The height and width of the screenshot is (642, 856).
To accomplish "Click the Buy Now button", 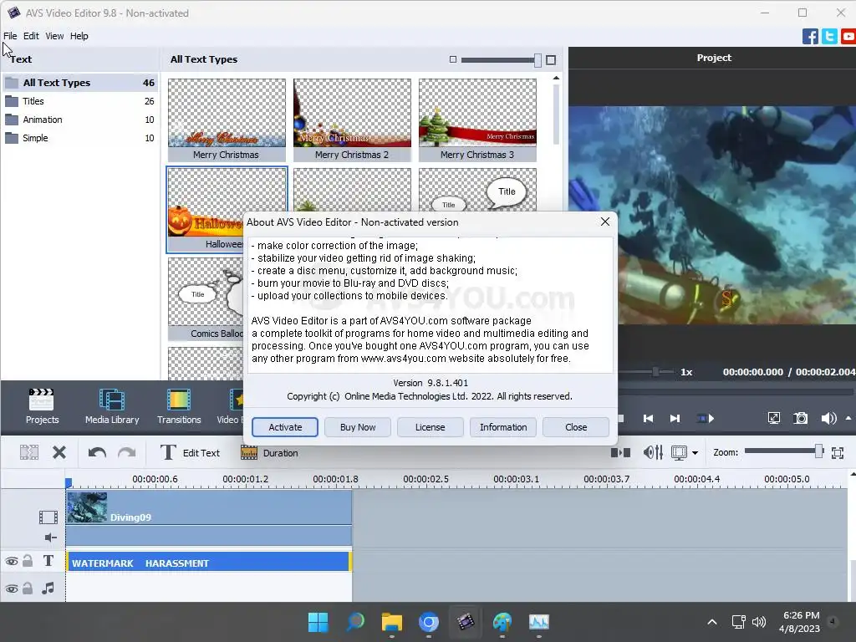I will [358, 427].
